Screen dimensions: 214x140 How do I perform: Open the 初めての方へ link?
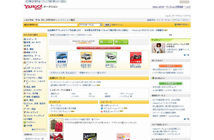183,24
